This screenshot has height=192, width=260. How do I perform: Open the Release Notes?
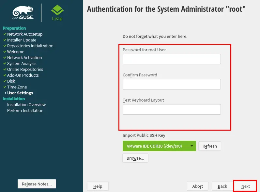click(37, 184)
